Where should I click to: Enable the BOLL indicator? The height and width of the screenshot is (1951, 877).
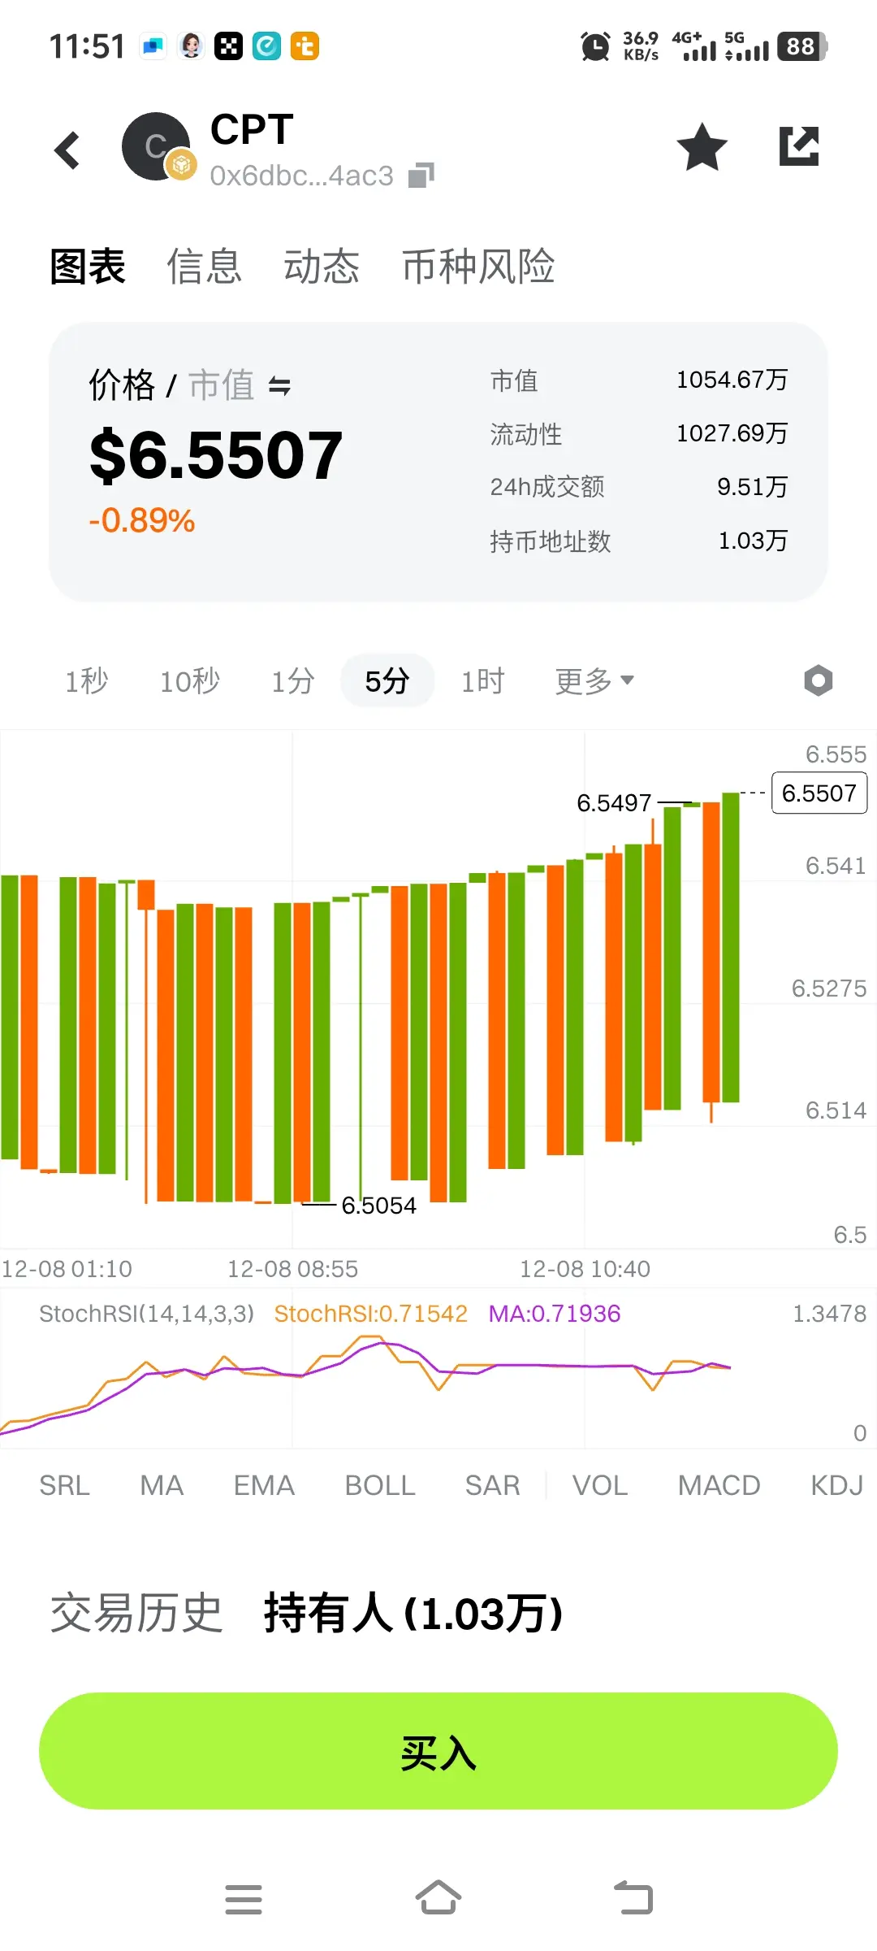tap(380, 1485)
